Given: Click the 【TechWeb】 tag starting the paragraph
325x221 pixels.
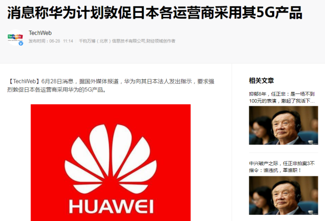Looking at the screenshot, I should 24,81.
